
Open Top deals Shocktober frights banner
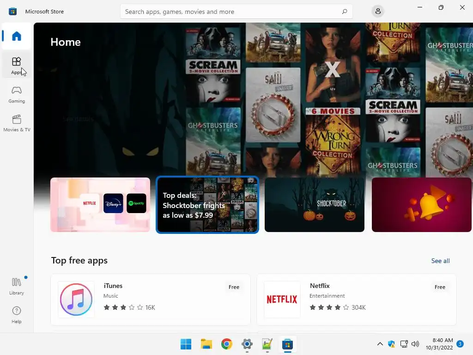coord(207,205)
